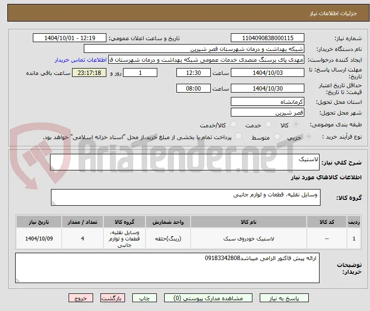Click delivery province field کرمانشاه
Image resolution: width=370 pixels, height=311 pixels.
point(268,101)
